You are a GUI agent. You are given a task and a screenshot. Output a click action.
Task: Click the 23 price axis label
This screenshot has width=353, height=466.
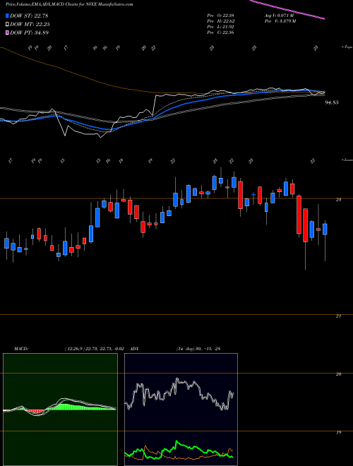(338, 200)
